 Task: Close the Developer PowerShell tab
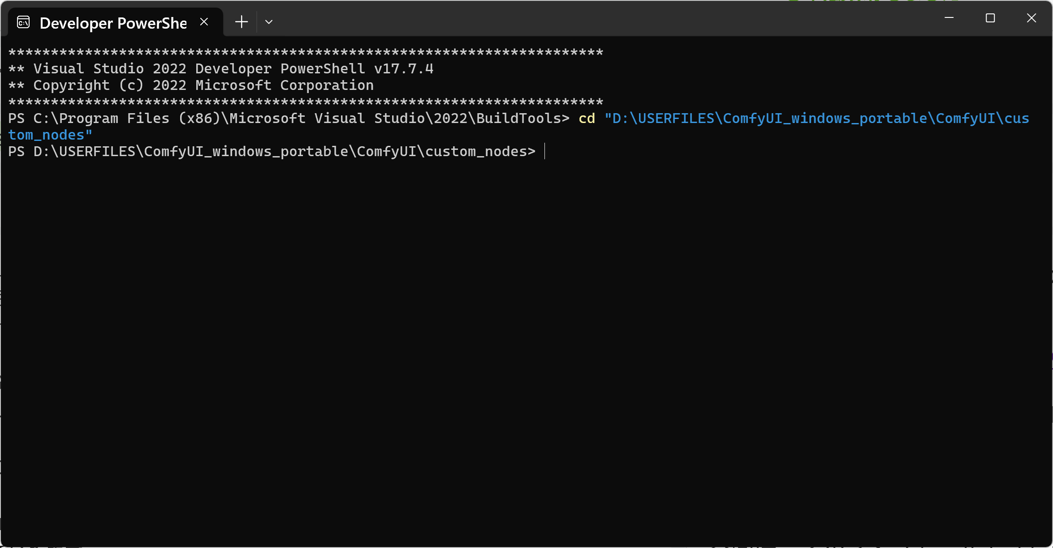click(204, 21)
